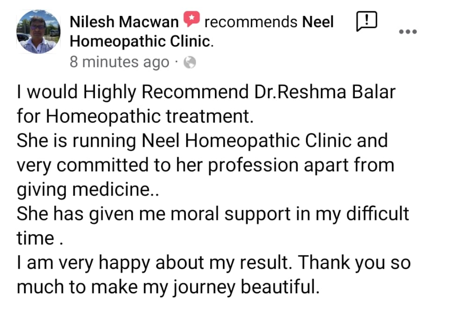Click the red recommendation star badge
Image resolution: width=454 pixels, height=321 pixels.
191,21
